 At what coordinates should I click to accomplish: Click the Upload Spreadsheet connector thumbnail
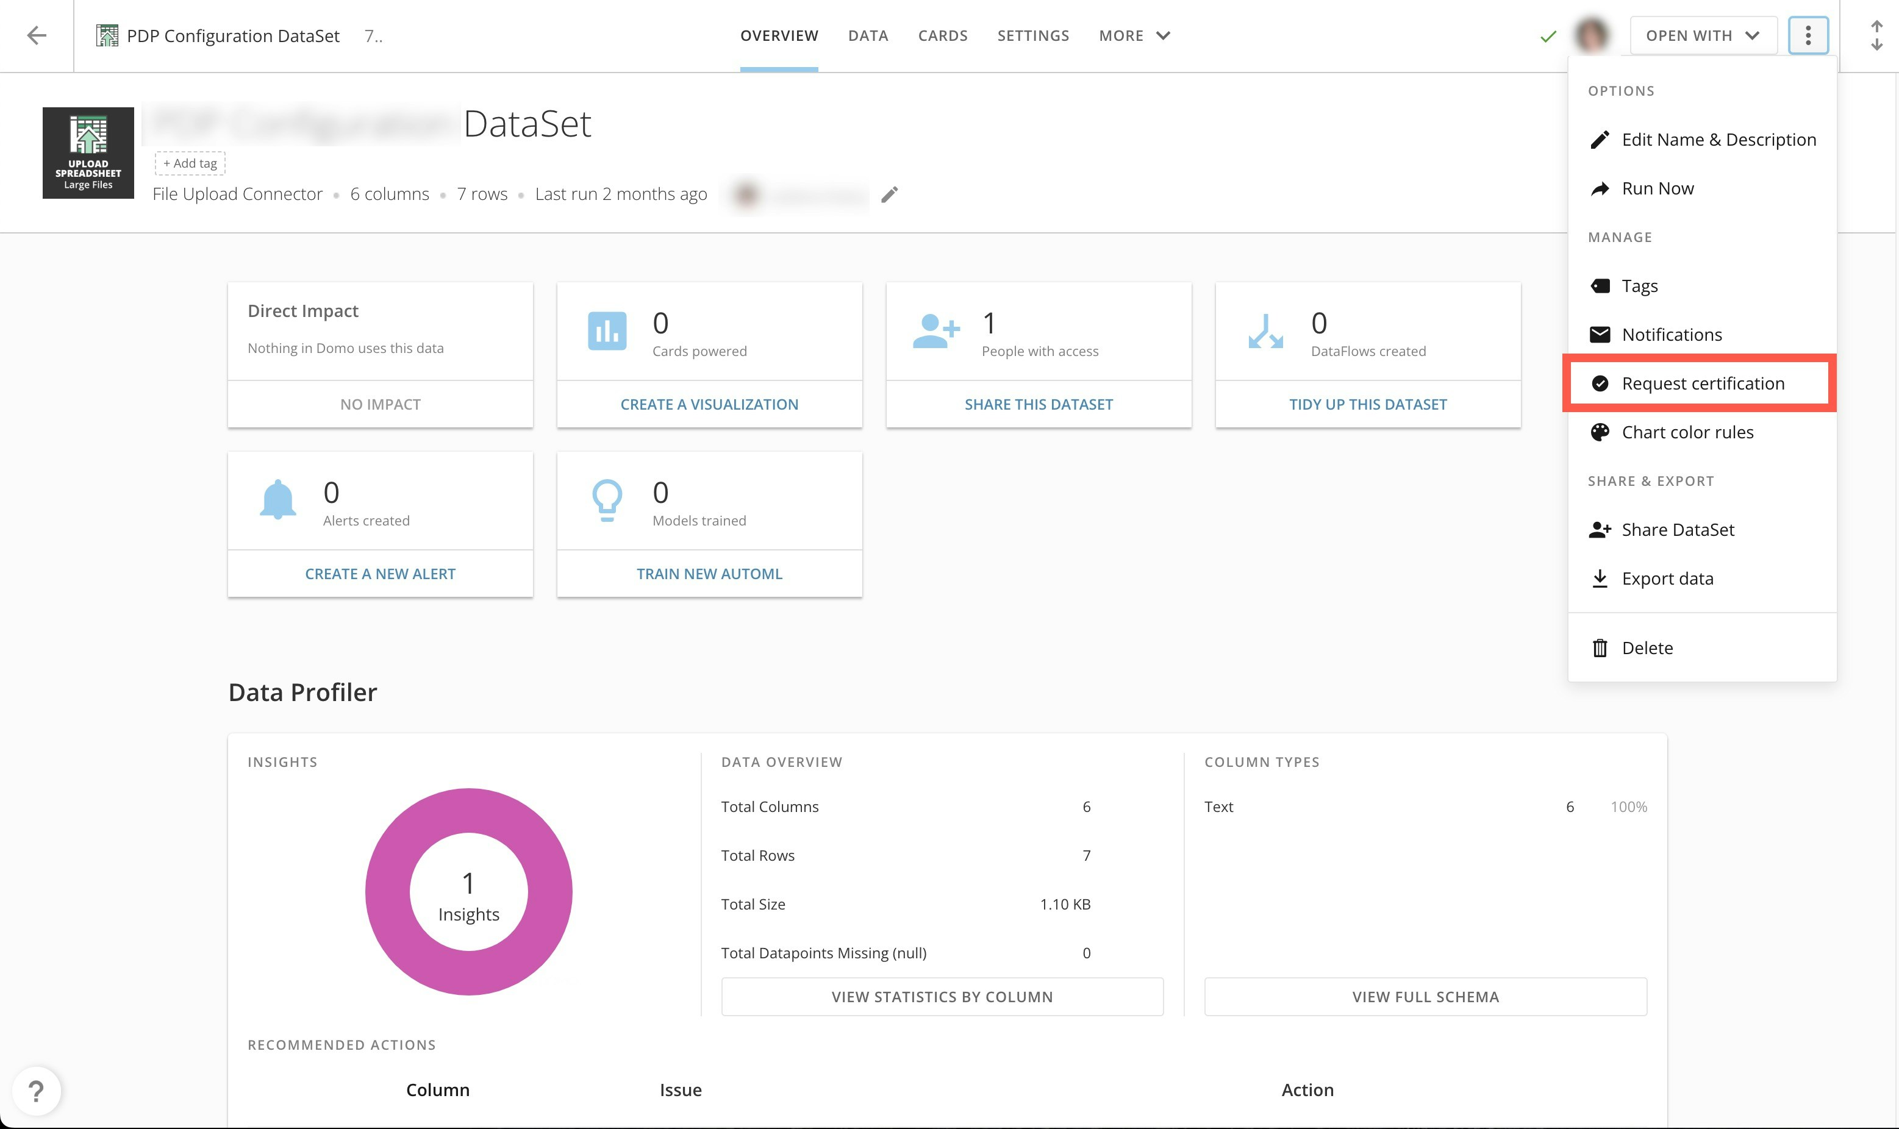point(88,153)
